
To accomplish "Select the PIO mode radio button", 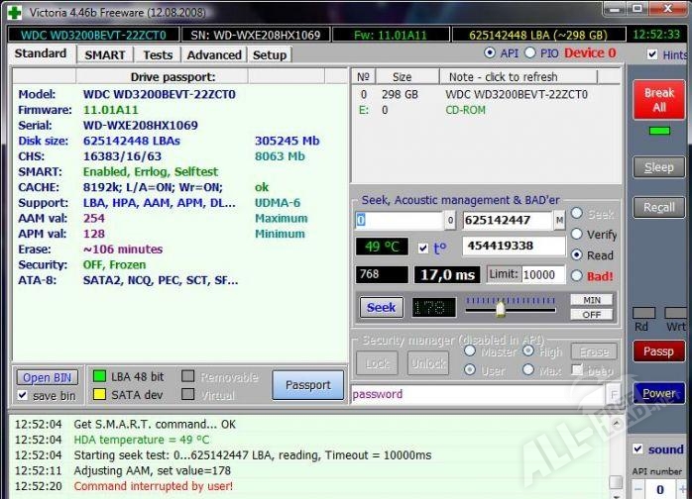I will [545, 52].
